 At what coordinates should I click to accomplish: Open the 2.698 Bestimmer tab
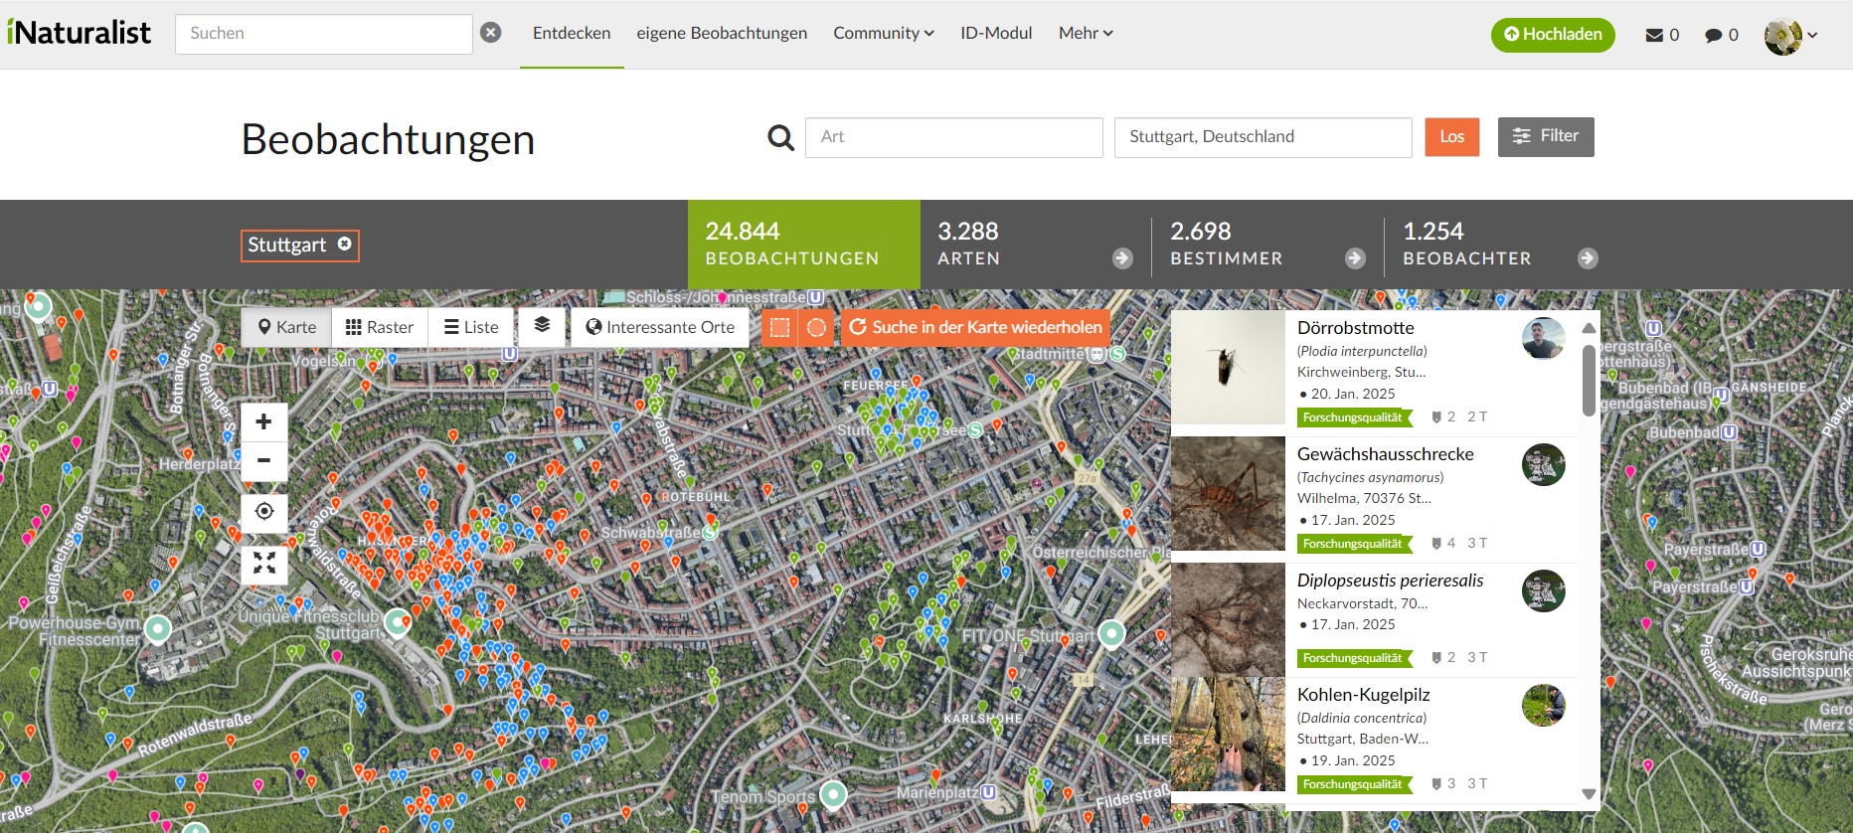coord(1268,245)
